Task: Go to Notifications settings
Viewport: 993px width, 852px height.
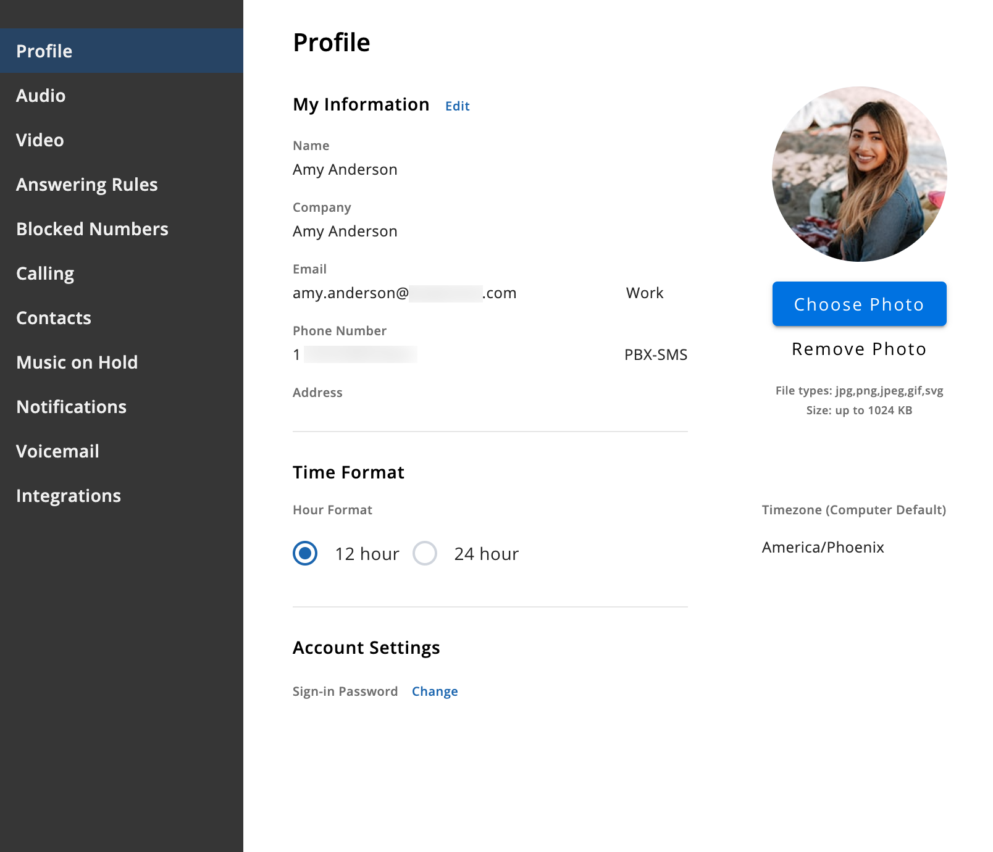Action: pos(122,407)
